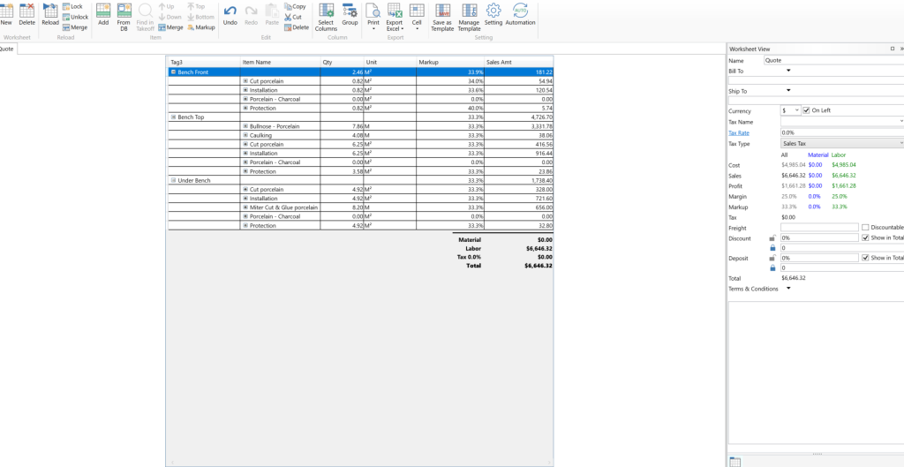Click the Reload worksheet icon
Image resolution: width=904 pixels, height=467 pixels.
pos(50,11)
